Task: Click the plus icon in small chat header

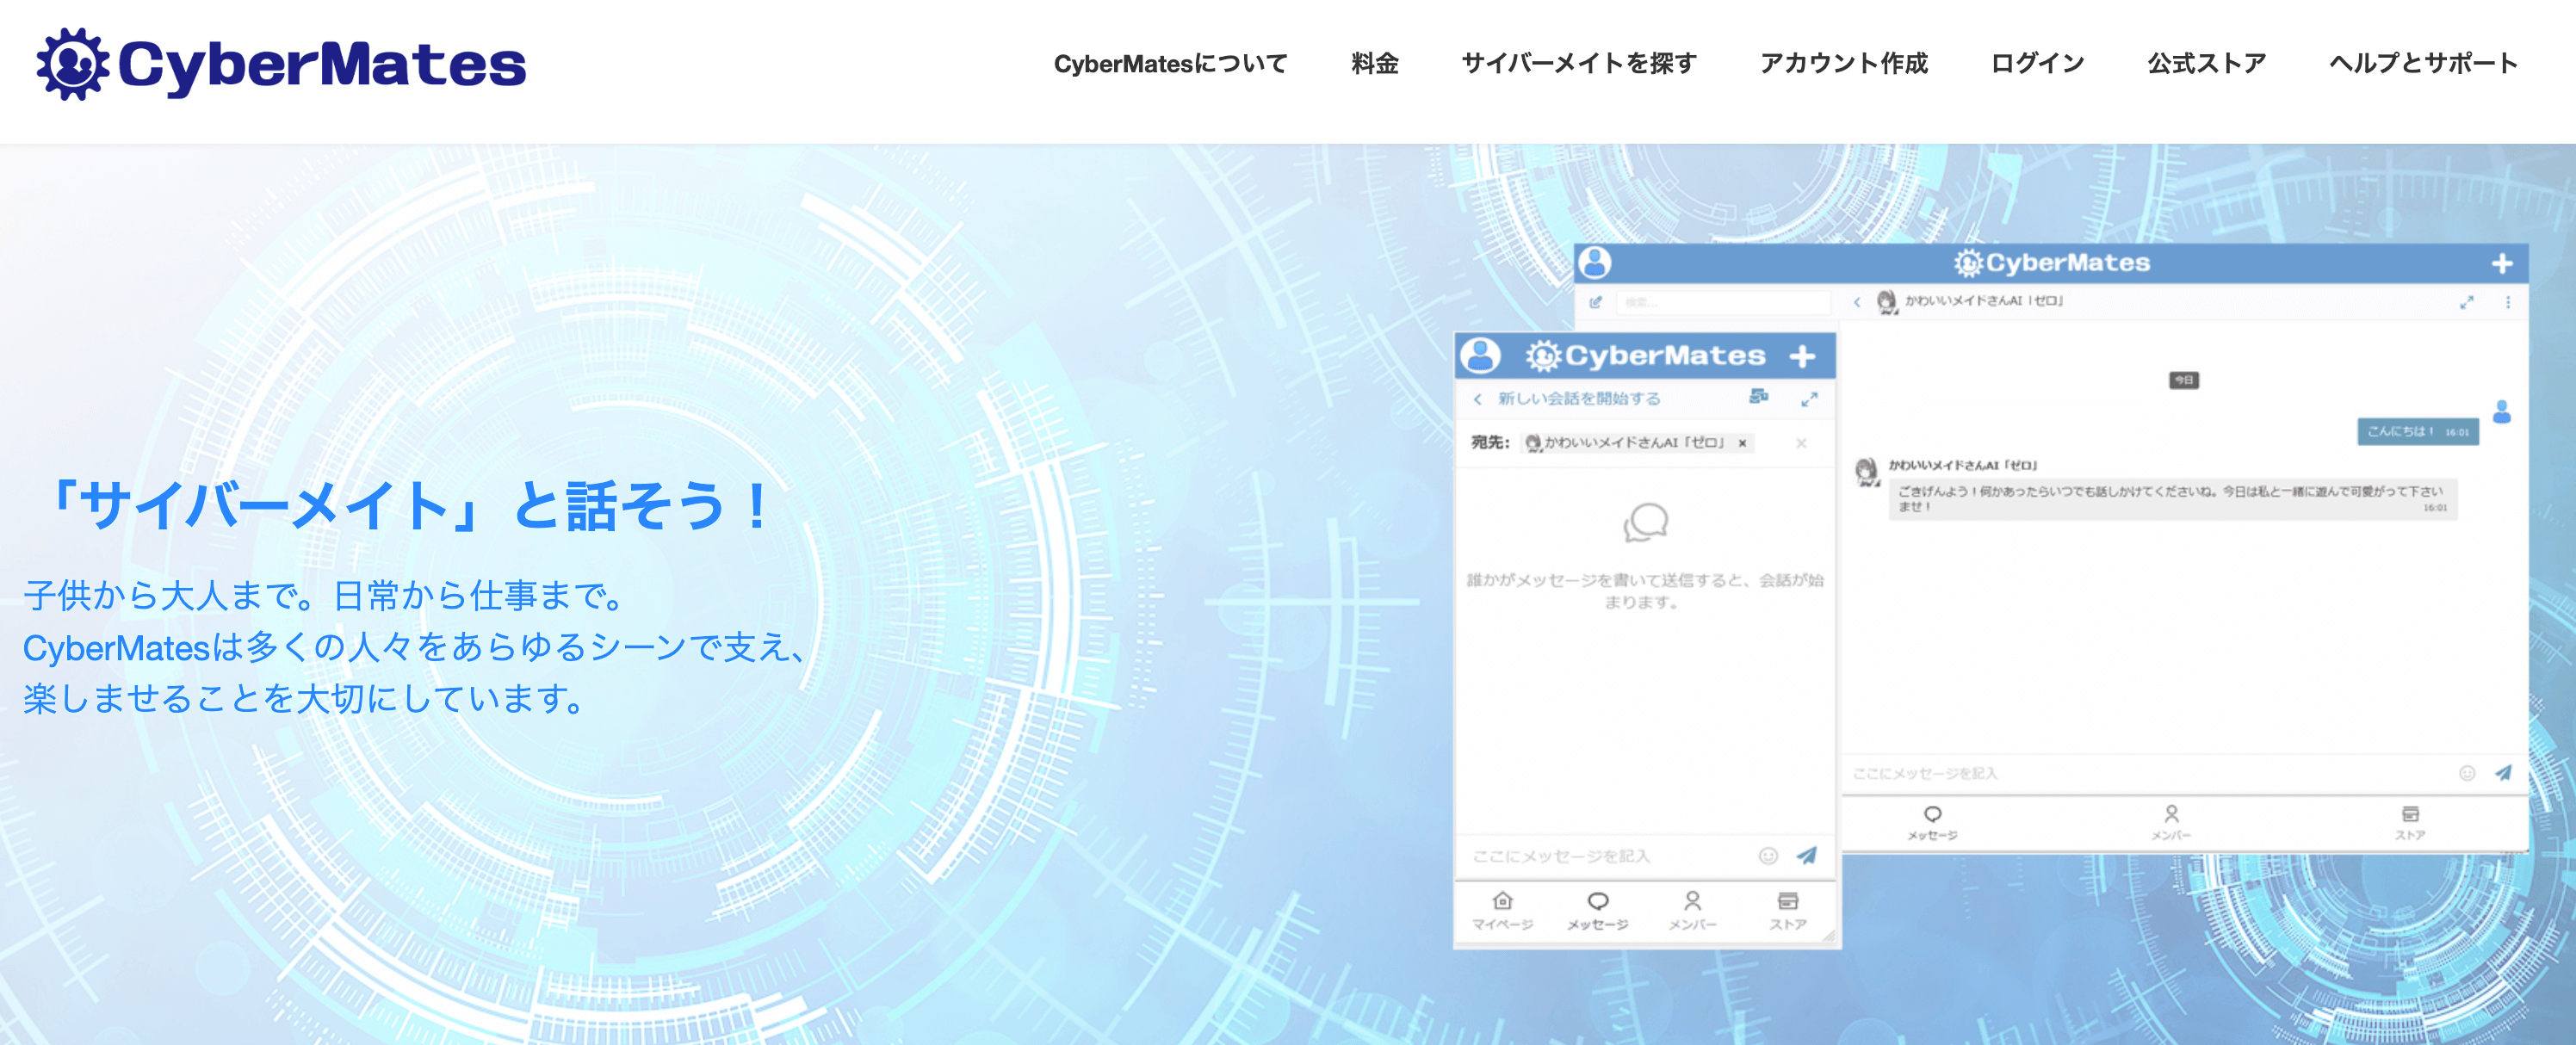Action: [1802, 357]
